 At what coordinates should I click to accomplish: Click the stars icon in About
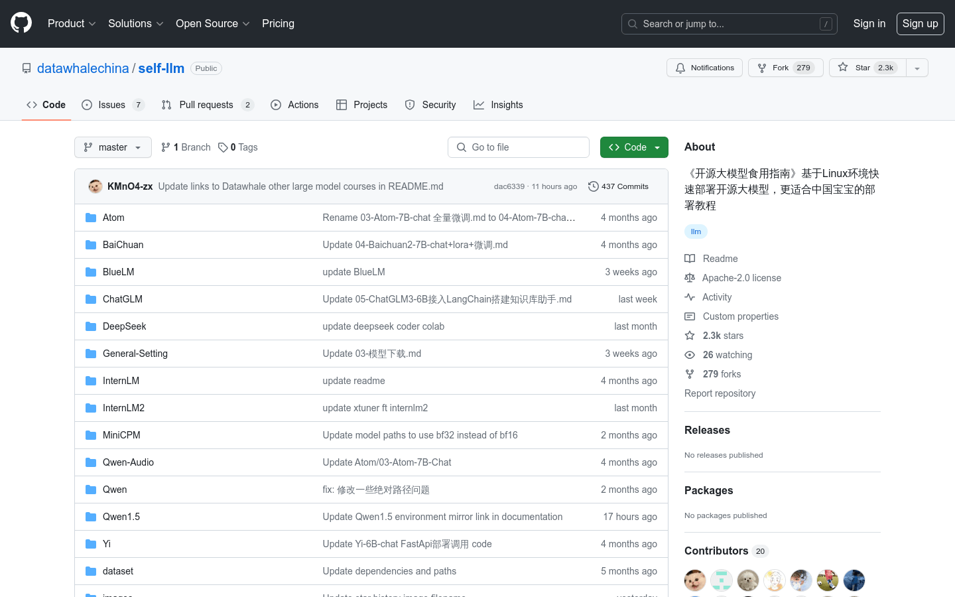pos(690,336)
